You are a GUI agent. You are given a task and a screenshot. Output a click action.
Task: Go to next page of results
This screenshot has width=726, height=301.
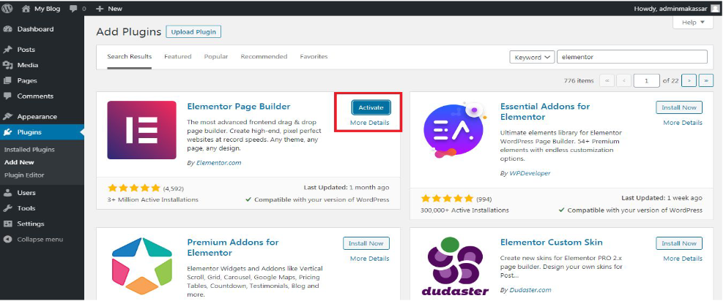coord(689,80)
